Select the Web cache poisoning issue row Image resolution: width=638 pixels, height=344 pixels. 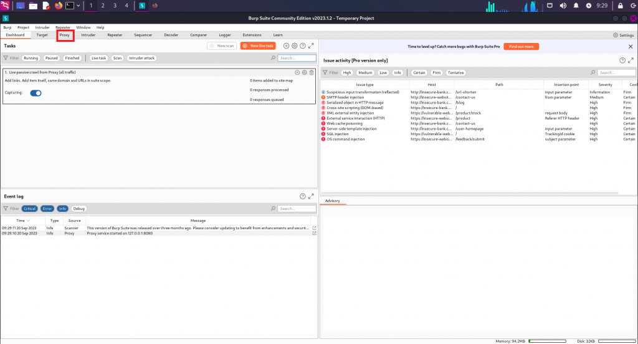click(478, 123)
